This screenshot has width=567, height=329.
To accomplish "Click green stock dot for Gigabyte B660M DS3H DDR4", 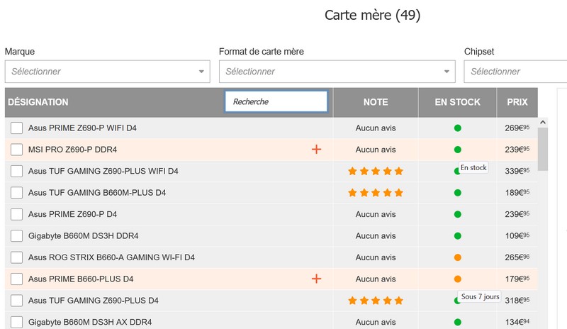I will [457, 236].
